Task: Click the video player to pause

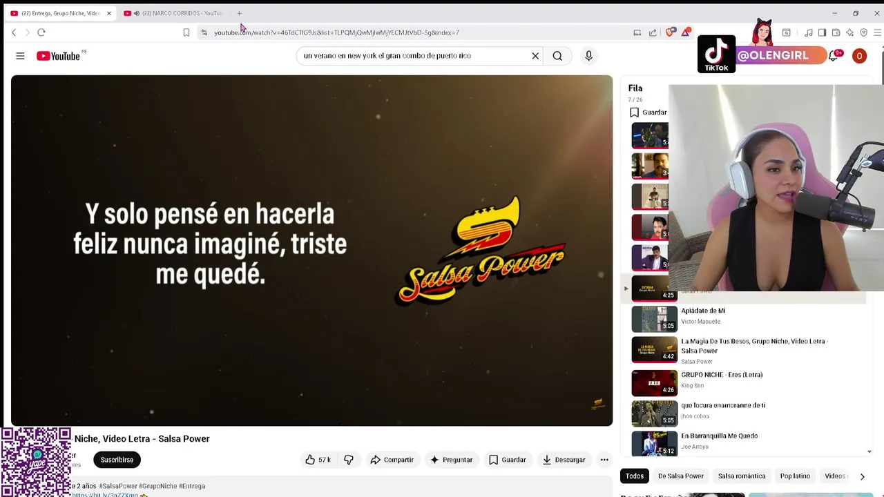Action: (x=311, y=251)
